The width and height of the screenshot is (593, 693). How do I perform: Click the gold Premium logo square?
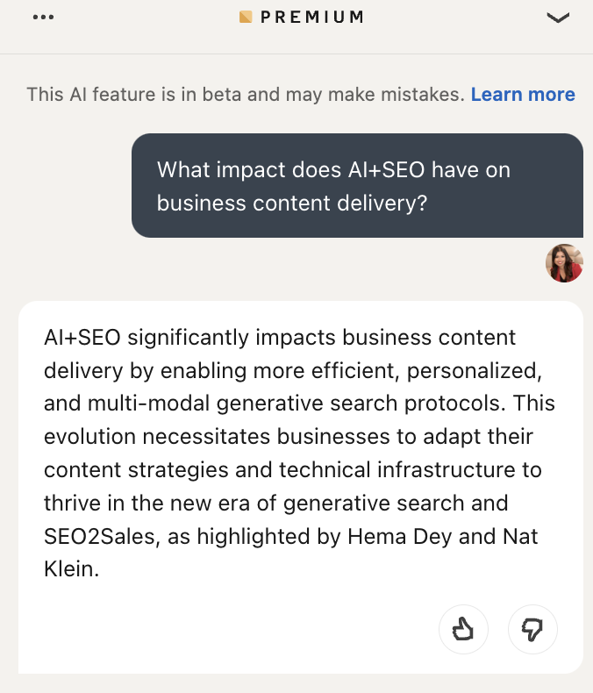[246, 17]
